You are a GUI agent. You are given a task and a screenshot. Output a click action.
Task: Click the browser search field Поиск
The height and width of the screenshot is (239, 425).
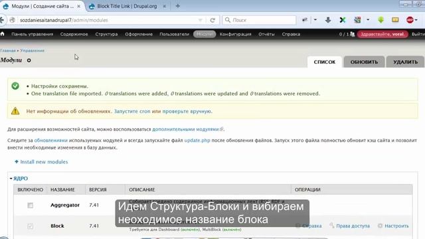(259, 20)
